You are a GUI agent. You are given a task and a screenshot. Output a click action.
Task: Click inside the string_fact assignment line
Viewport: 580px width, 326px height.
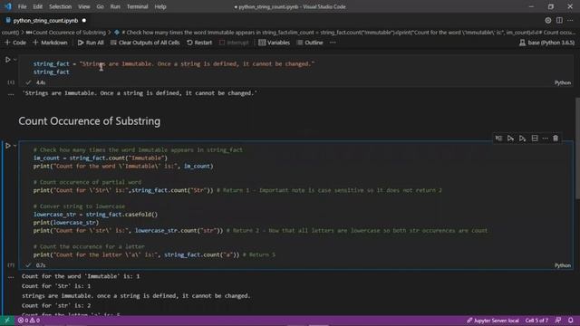[x=174, y=64]
